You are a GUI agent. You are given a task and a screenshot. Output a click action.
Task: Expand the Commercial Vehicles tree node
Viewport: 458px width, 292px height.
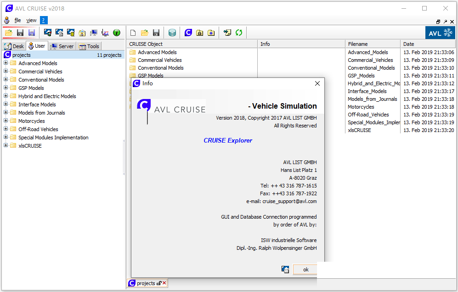tap(6, 71)
